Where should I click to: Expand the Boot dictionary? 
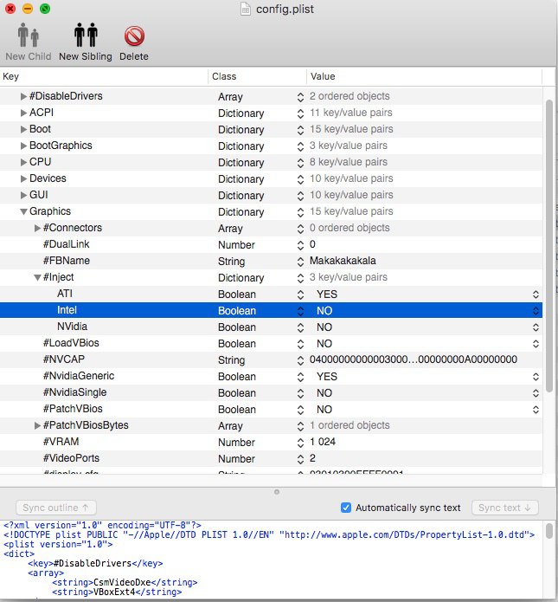point(23,129)
